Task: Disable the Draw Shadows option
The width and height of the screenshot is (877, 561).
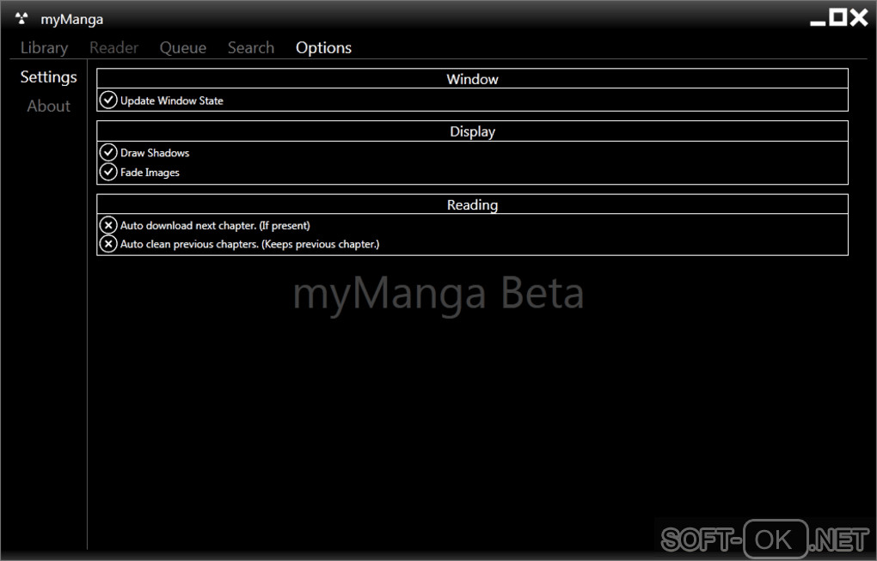Action: 108,152
